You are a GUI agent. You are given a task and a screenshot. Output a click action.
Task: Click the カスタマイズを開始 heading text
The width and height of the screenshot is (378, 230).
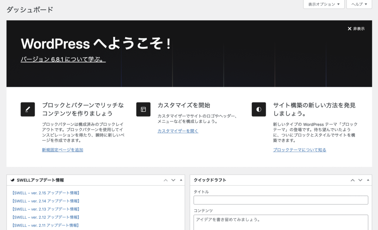pyautogui.click(x=184, y=105)
